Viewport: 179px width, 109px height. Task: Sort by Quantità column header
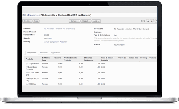click(58, 58)
